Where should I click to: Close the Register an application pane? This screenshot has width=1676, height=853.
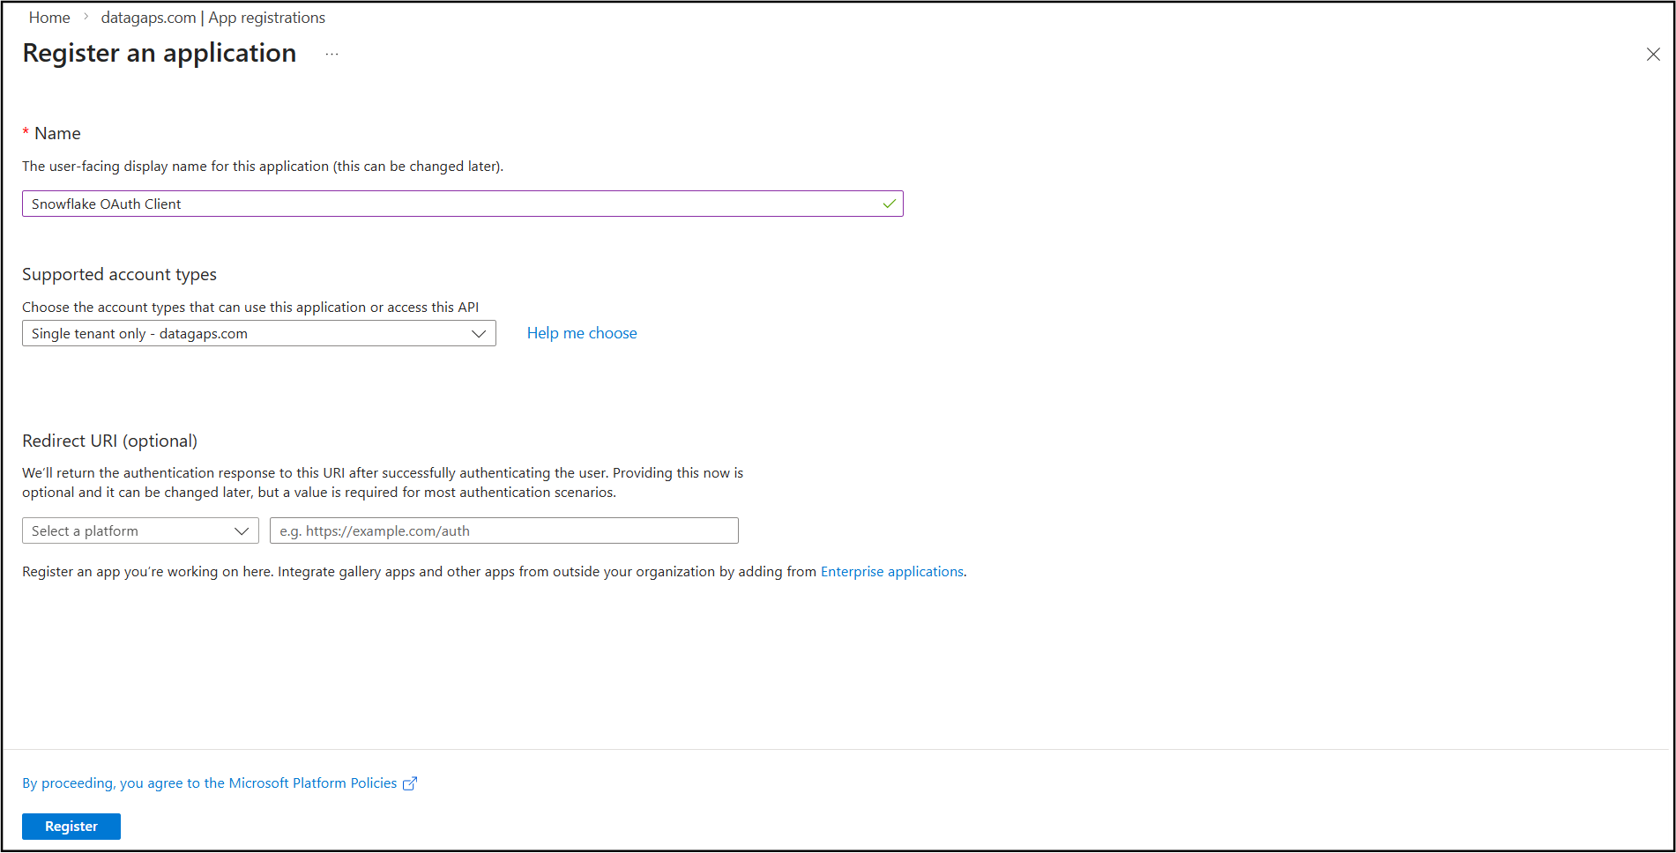[1653, 55]
